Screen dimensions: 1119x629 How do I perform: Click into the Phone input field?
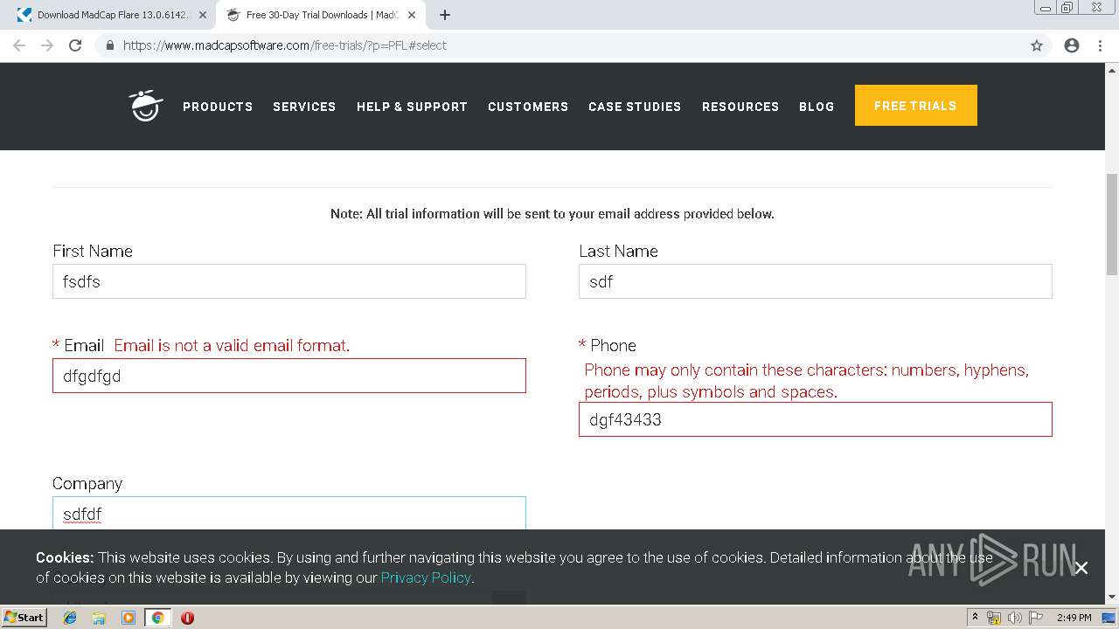[815, 419]
